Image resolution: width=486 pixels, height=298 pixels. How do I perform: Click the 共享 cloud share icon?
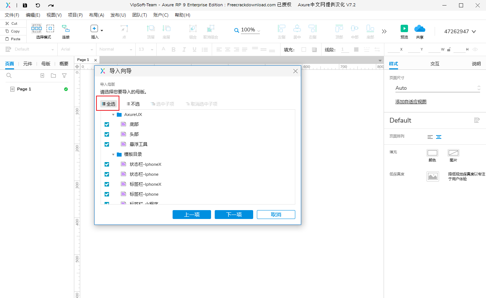[x=420, y=28]
